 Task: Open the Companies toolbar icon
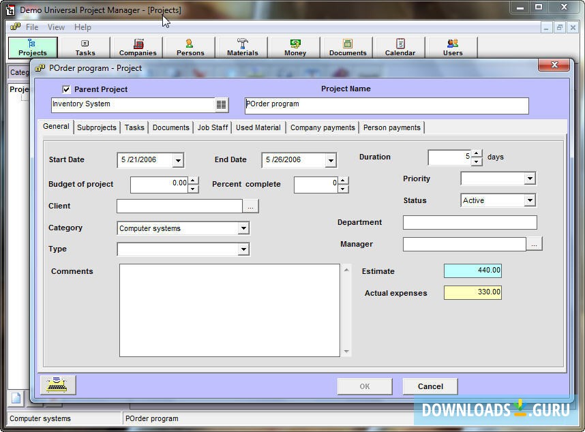point(138,48)
